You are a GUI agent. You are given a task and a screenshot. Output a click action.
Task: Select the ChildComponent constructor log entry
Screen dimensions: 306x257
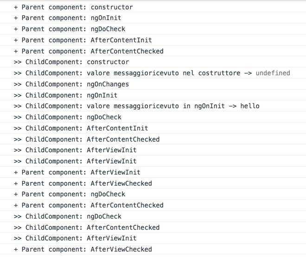click(x=71, y=62)
